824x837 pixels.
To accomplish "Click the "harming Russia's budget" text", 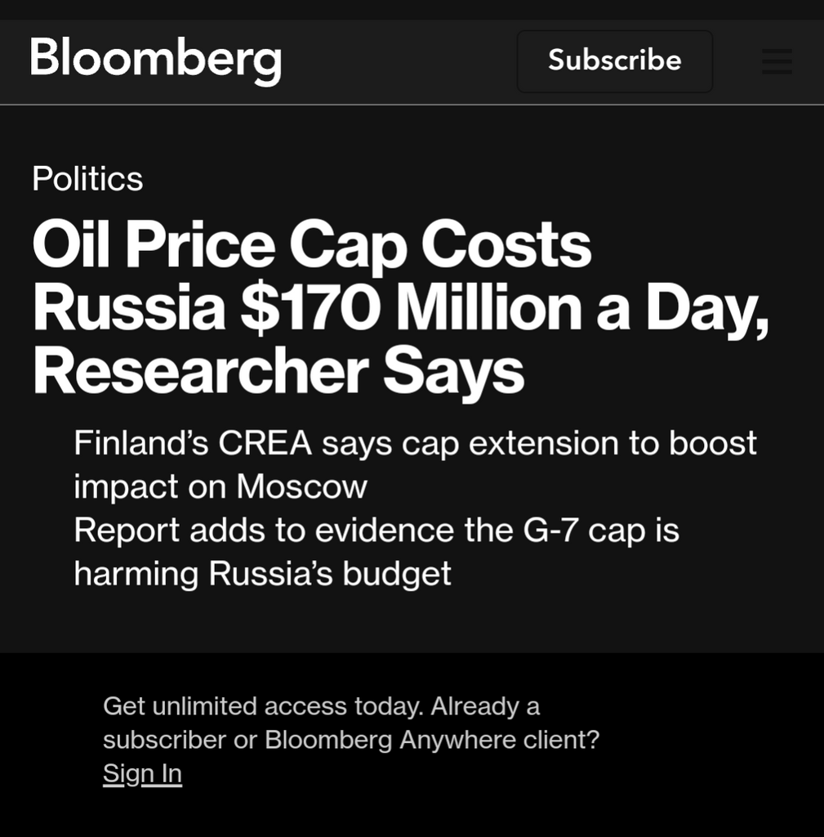I will pyautogui.click(x=262, y=575).
